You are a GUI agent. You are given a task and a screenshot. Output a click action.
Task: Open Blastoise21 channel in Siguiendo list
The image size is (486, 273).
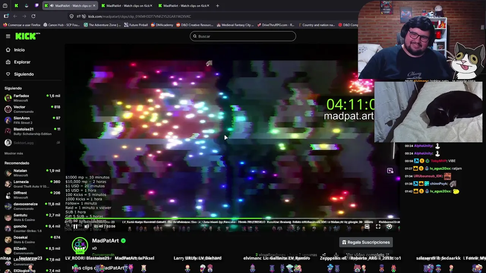(32, 131)
